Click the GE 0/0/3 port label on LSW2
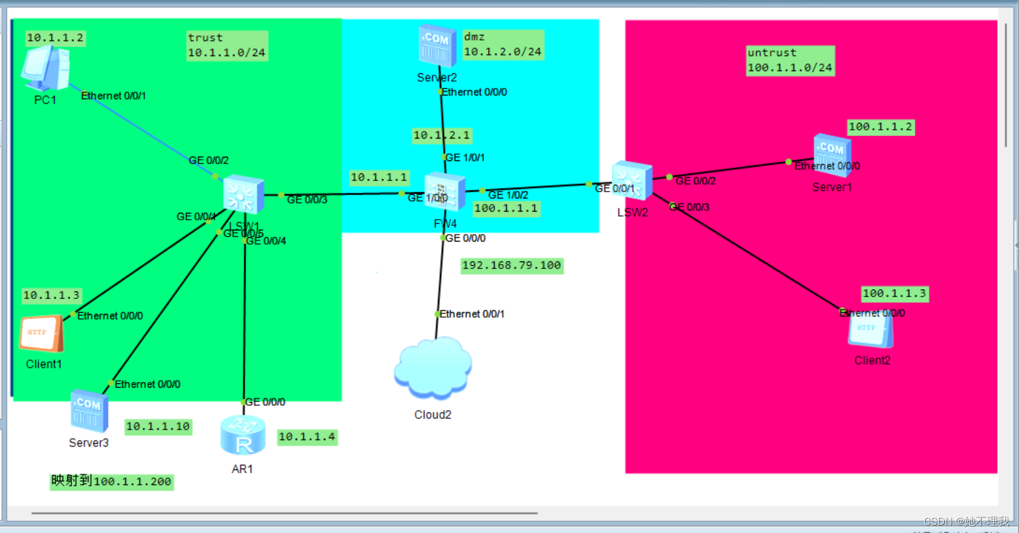This screenshot has height=533, width=1019. click(x=689, y=207)
